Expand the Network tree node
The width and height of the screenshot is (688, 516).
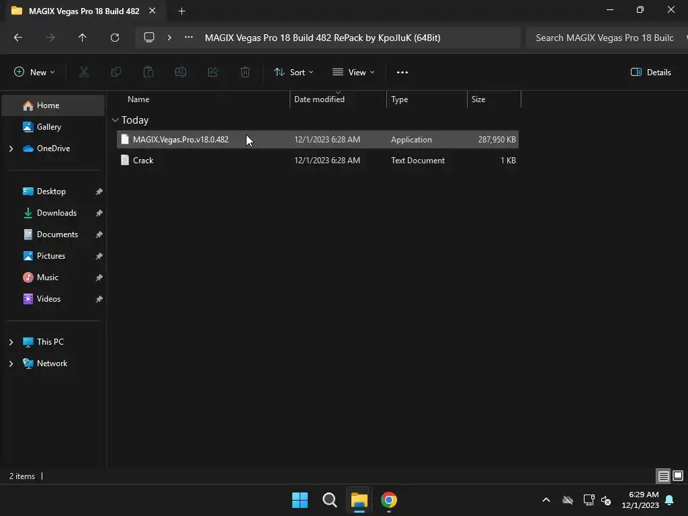(11, 363)
